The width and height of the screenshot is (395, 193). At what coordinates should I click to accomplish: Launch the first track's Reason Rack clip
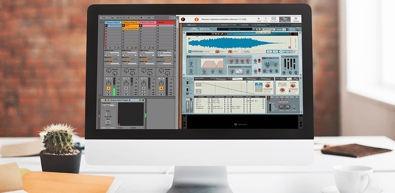click(106, 25)
